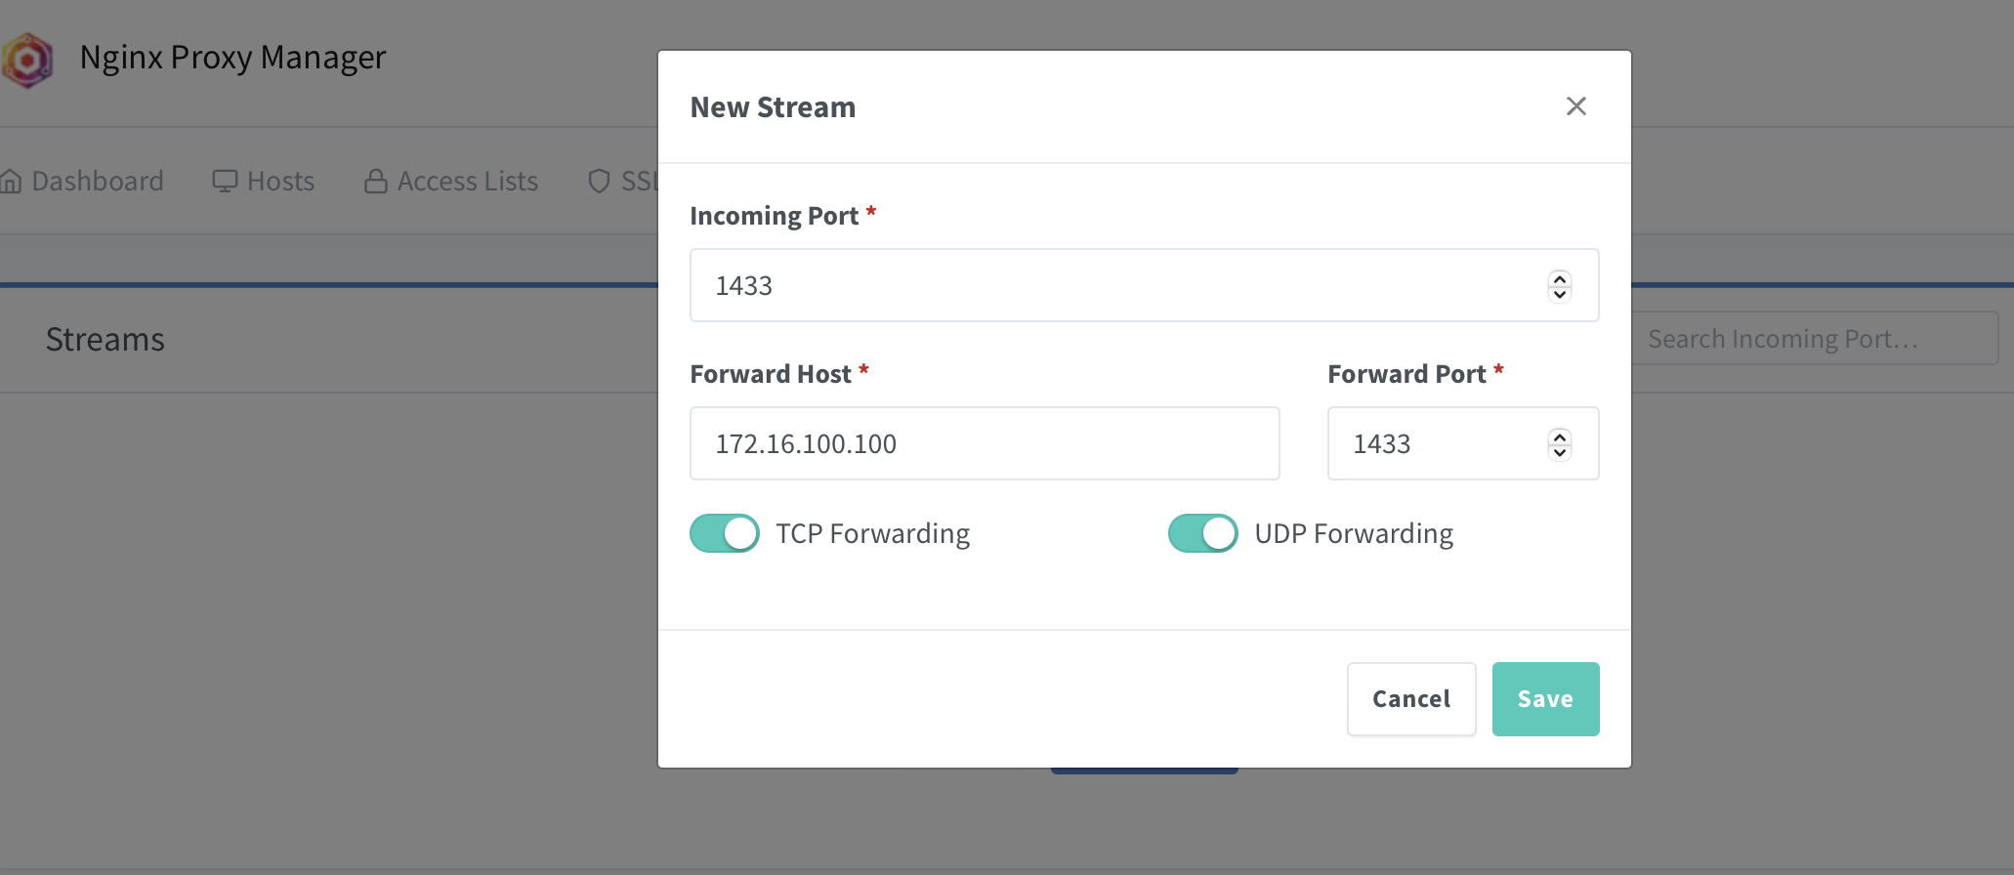Toggle TCP Forwarding switch off
Image resolution: width=2014 pixels, height=875 pixels.
point(725,533)
